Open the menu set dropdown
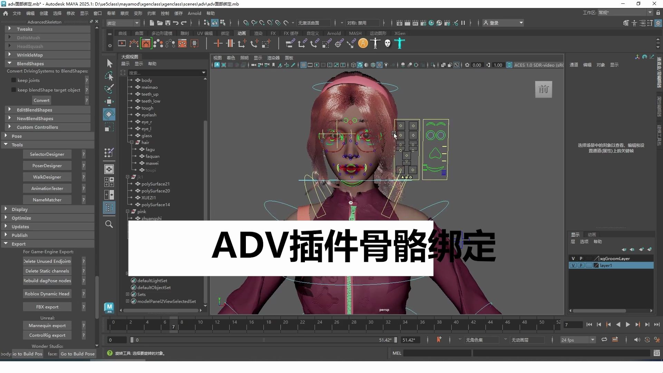The width and height of the screenshot is (663, 373). (123, 23)
